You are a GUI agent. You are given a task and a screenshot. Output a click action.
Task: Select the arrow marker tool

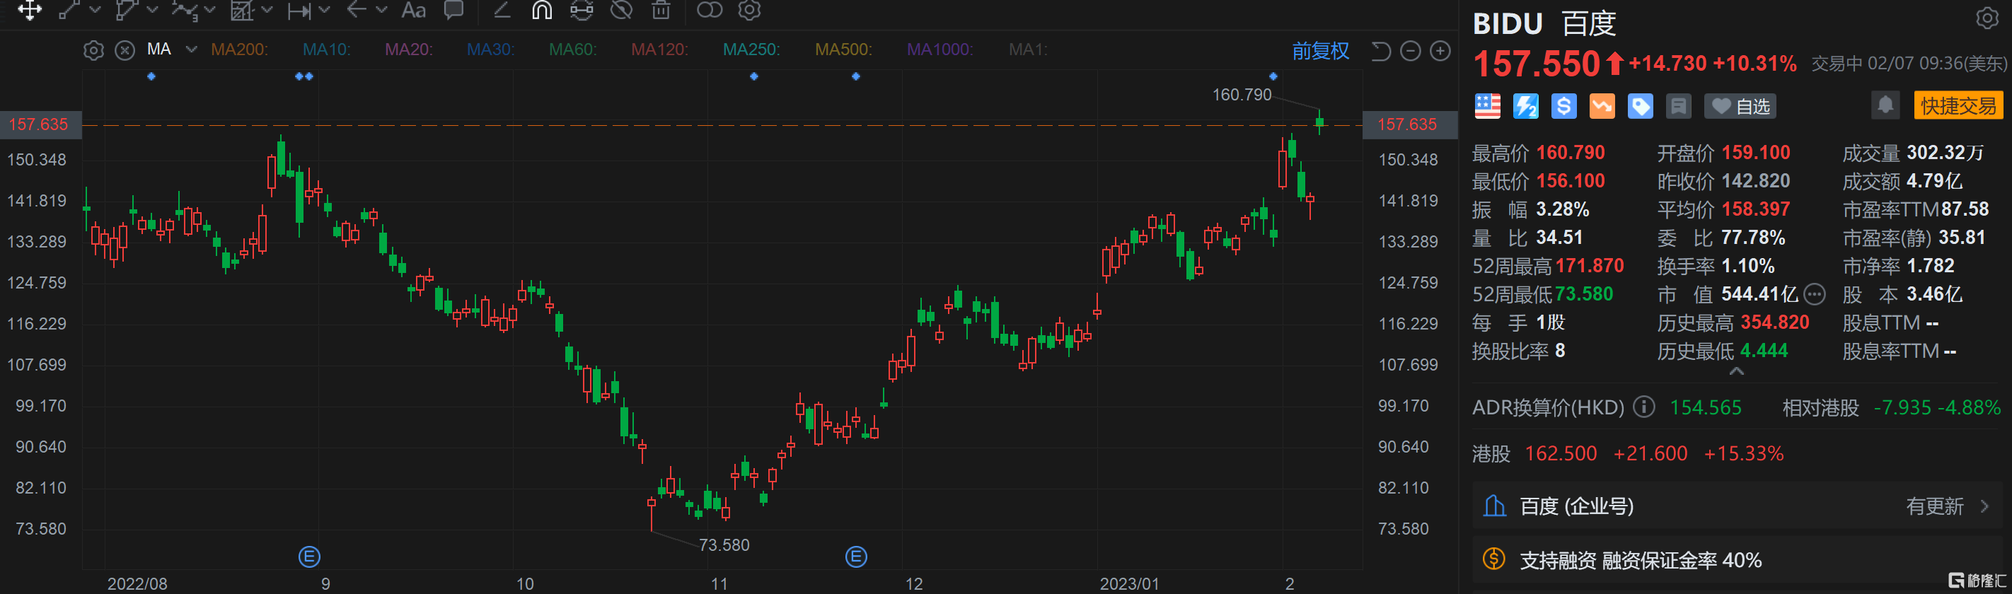click(357, 10)
